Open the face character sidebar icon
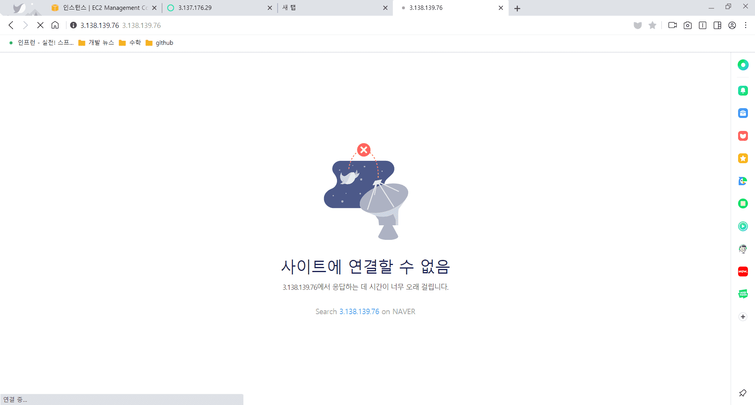 point(743,249)
